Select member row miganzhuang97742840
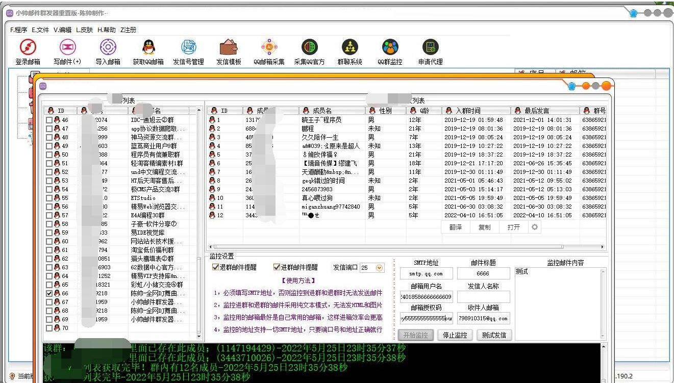674x383 pixels. pos(407,207)
